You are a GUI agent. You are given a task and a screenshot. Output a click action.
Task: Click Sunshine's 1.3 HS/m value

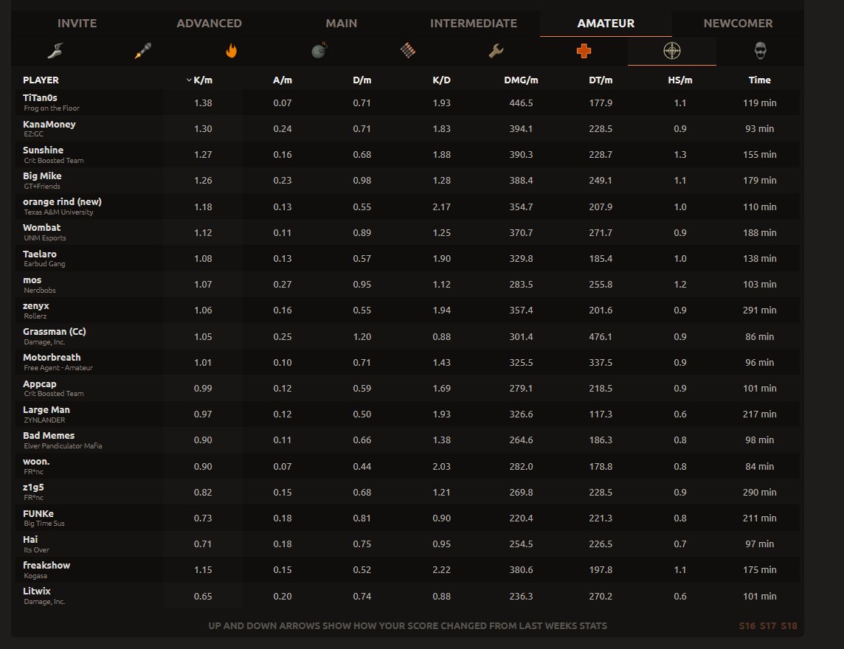coord(680,154)
